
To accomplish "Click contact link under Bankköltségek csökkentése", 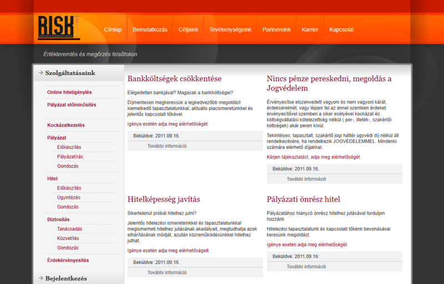I will (x=168, y=124).
